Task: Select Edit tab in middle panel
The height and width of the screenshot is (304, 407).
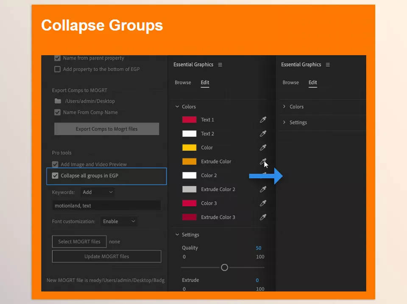Action: click(x=205, y=82)
